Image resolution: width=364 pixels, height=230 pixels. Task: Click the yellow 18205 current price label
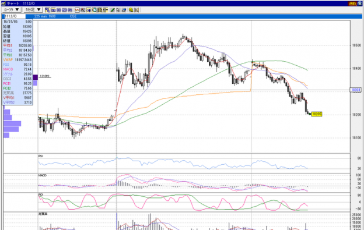tap(317, 114)
